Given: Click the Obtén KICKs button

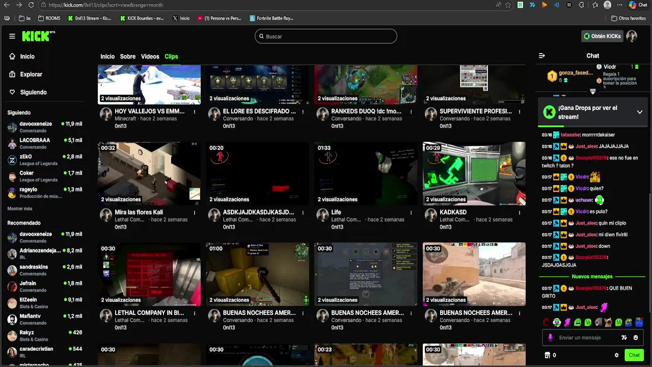Looking at the screenshot, I should pos(602,36).
